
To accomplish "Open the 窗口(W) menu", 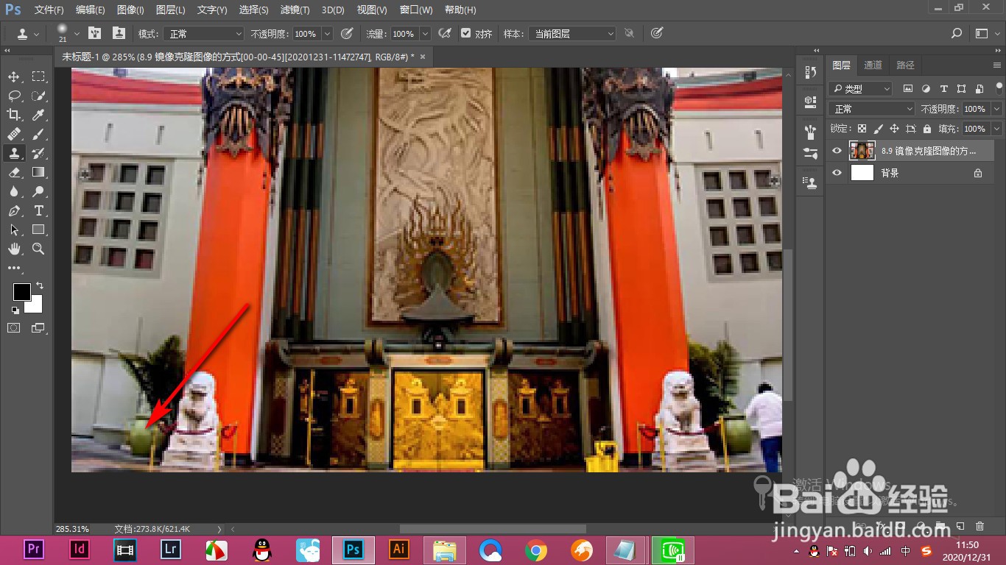I will click(x=416, y=10).
